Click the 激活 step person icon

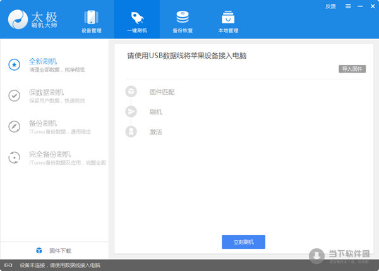click(x=131, y=131)
